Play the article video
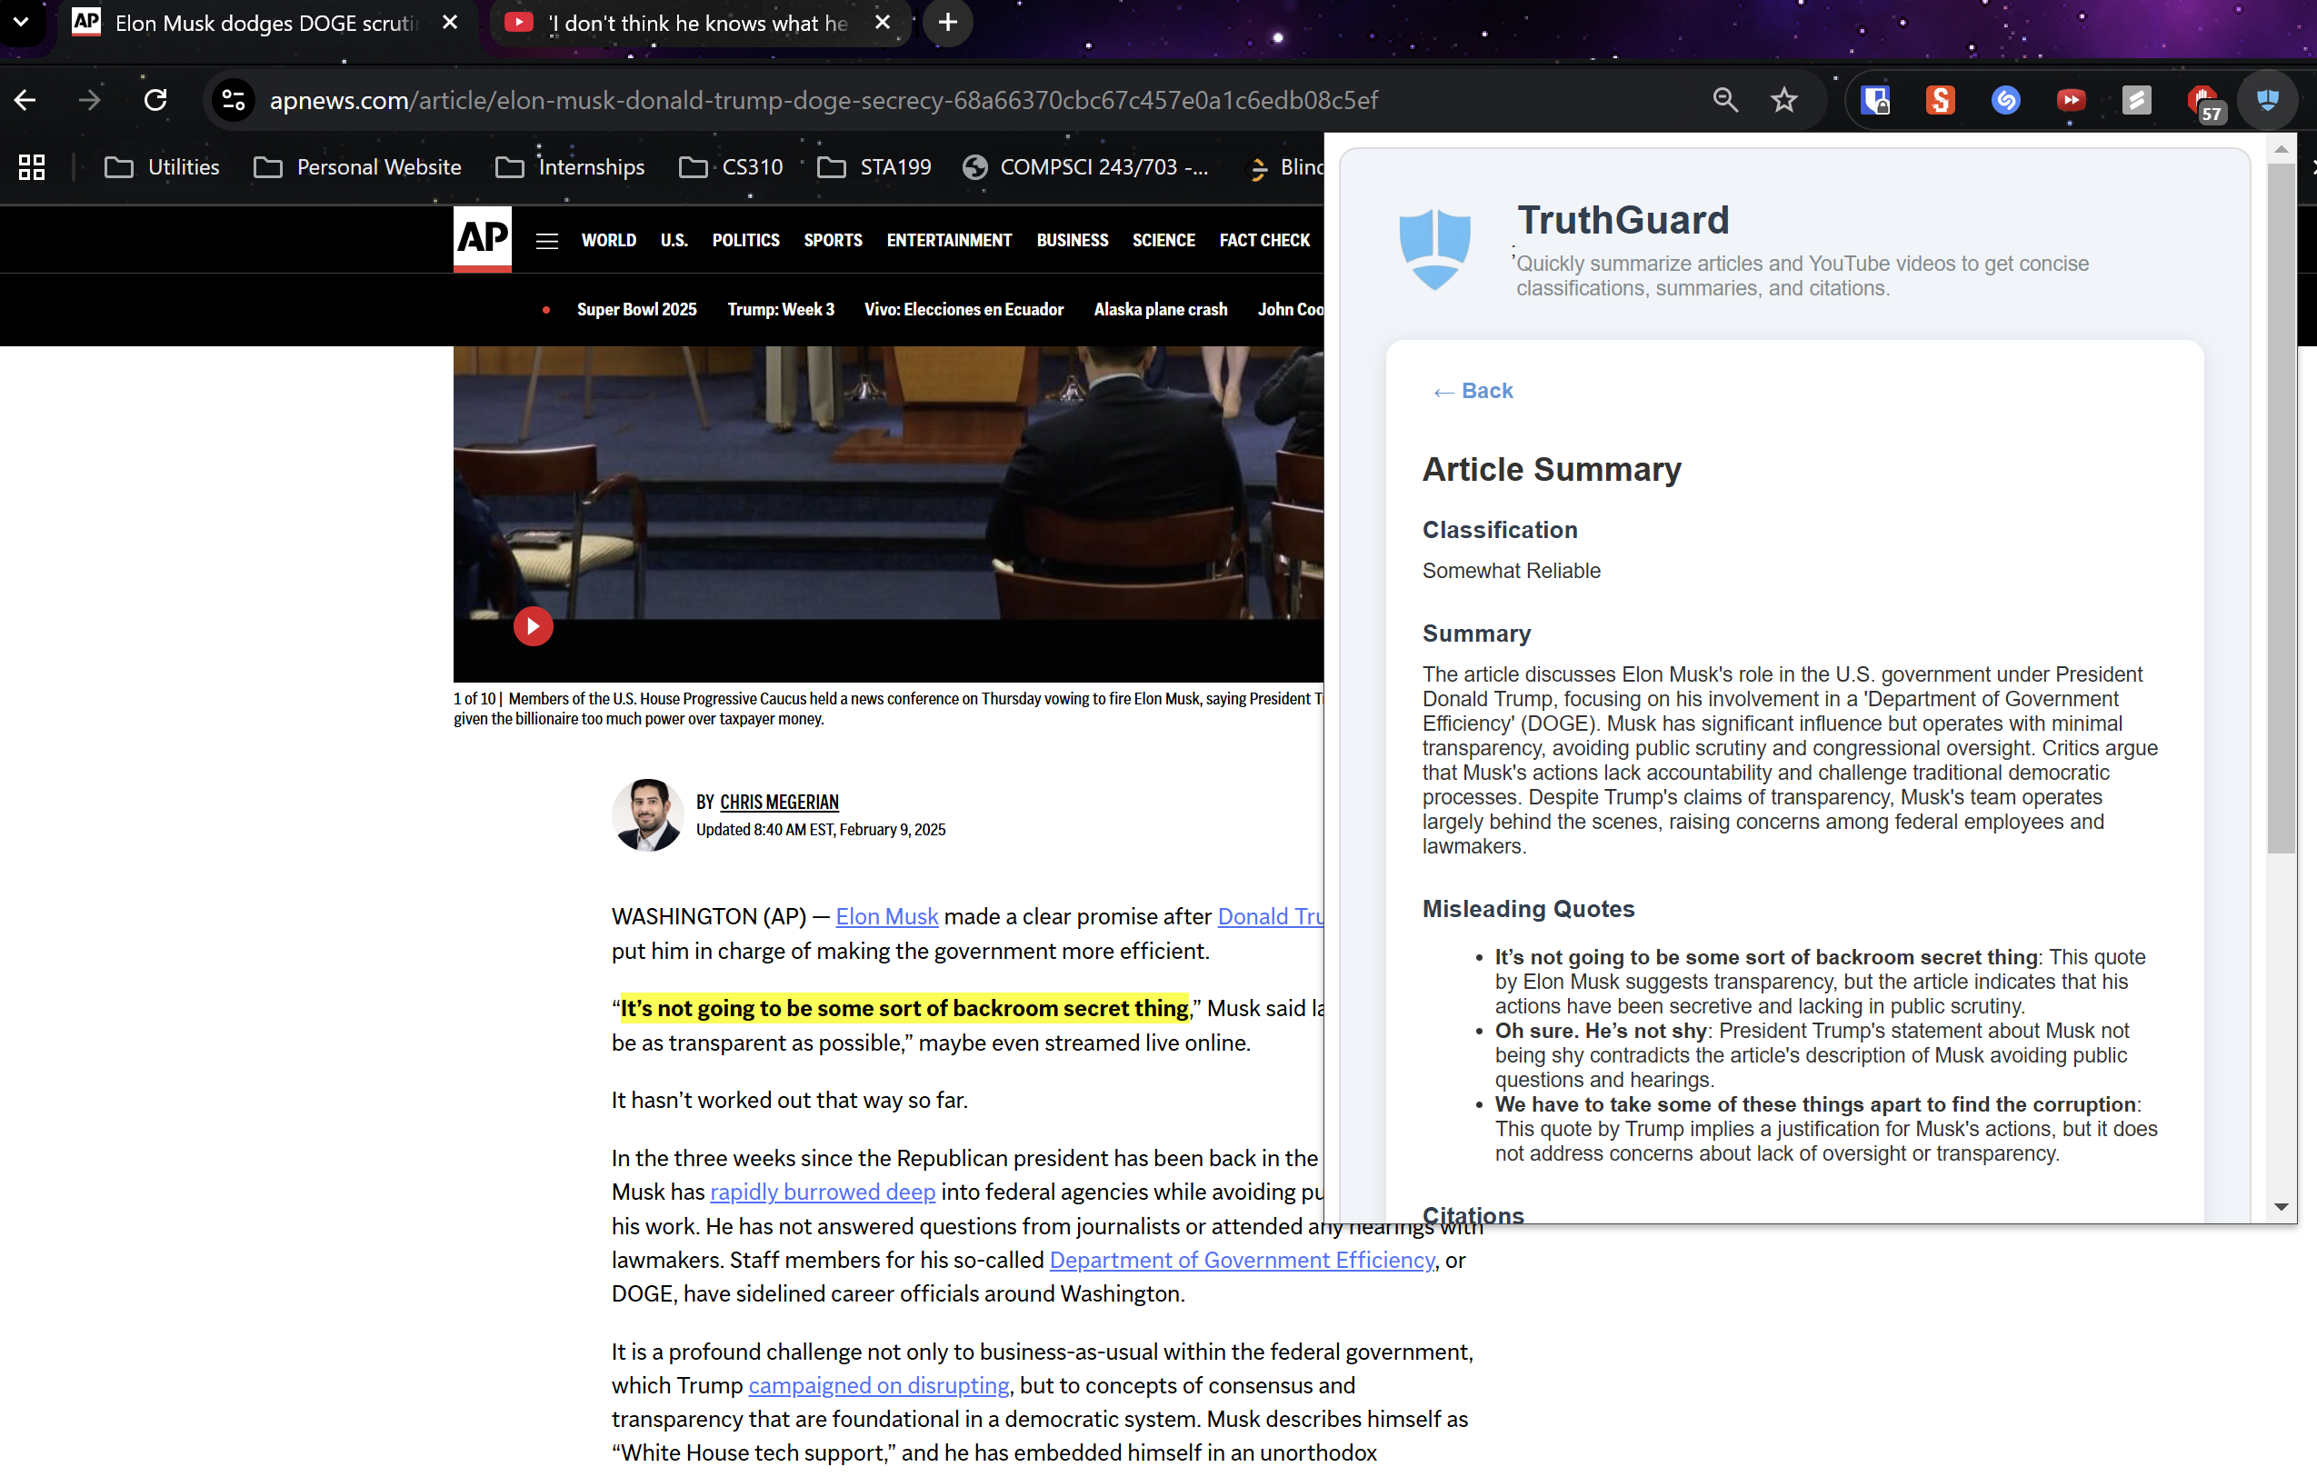Image resolution: width=2317 pixels, height=1477 pixels. pos(533,626)
